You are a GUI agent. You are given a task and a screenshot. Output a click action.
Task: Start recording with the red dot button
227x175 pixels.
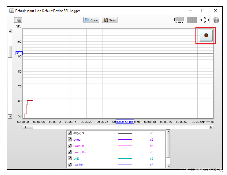[x=206, y=36]
